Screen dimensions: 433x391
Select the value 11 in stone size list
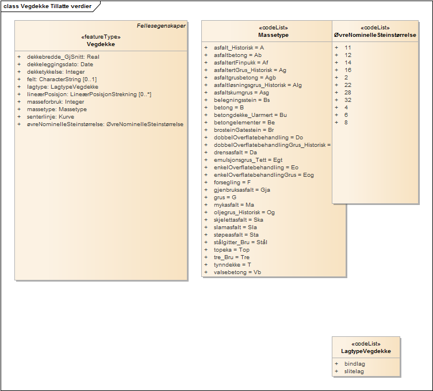348,47
